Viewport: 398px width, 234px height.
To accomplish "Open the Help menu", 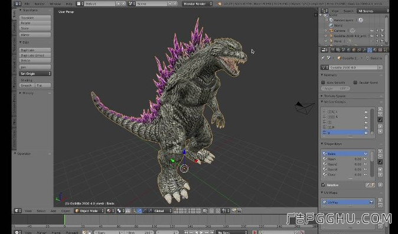I will point(68,4).
